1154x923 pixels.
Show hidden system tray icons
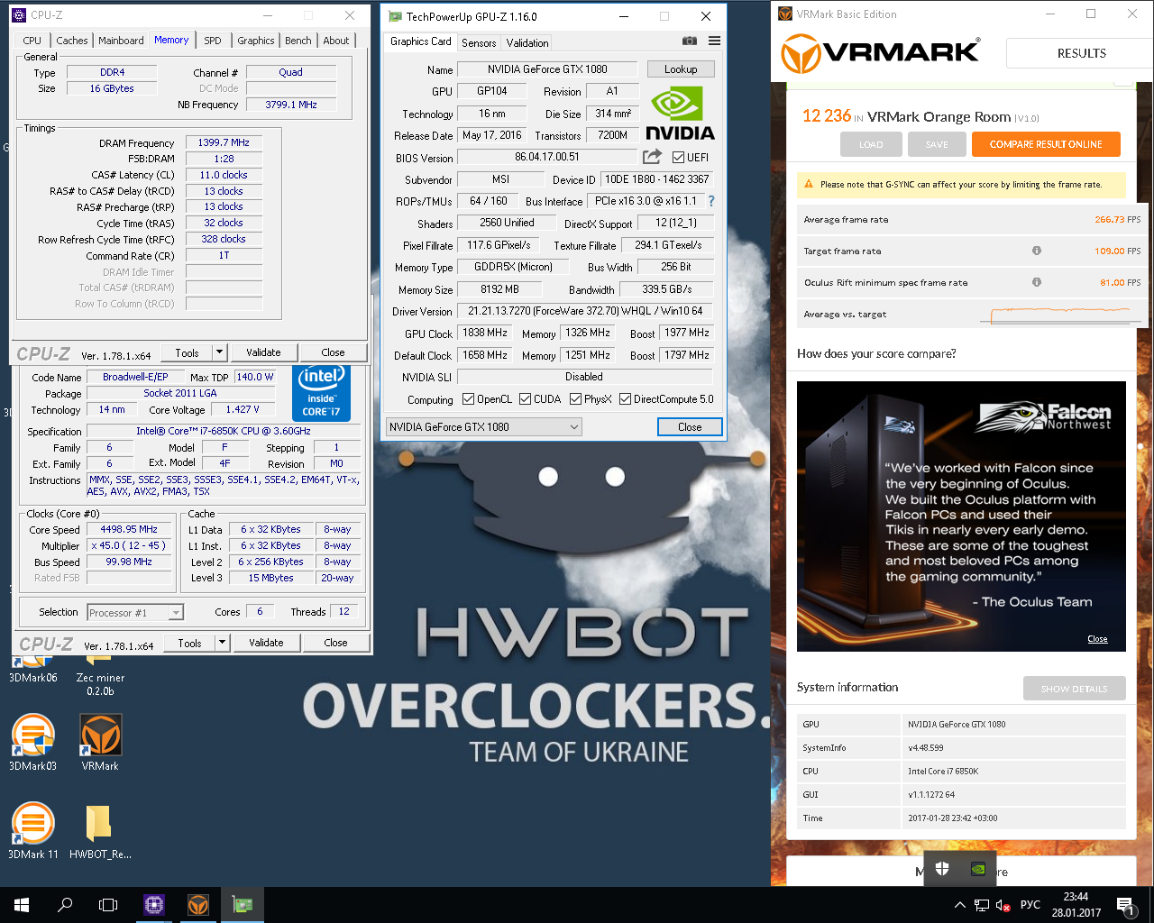click(959, 905)
